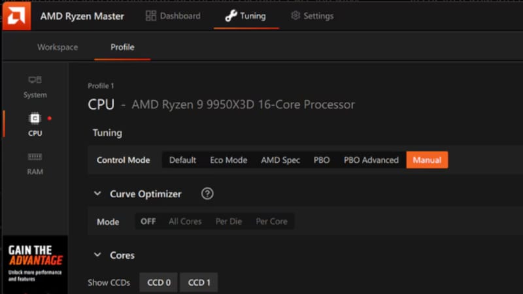The height and width of the screenshot is (294, 523).
Task: Switch to the Tuning tab
Action: 246,16
